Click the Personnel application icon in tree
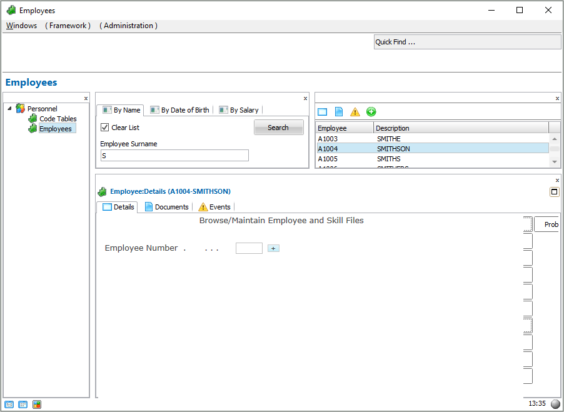This screenshot has height=412, width=564. point(21,109)
